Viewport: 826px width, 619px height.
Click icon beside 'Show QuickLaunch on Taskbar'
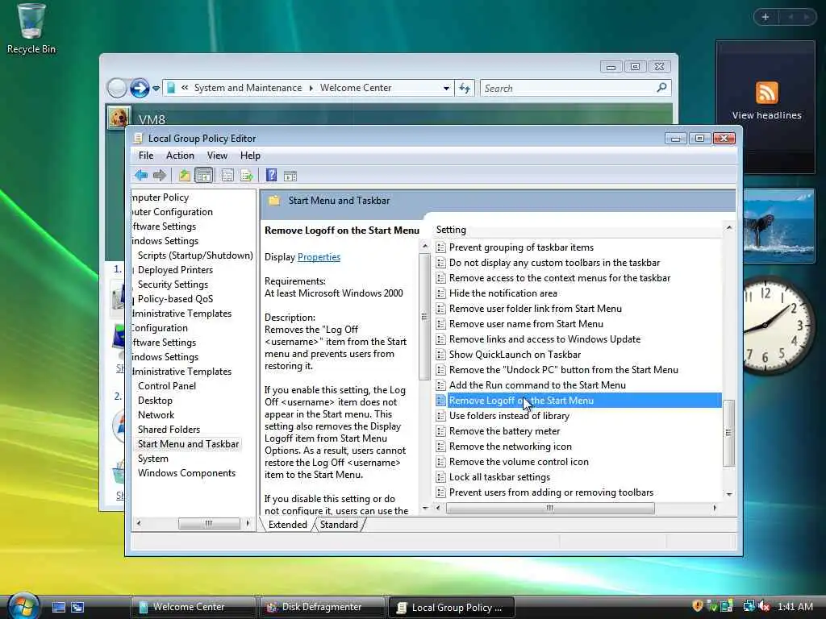[441, 355]
